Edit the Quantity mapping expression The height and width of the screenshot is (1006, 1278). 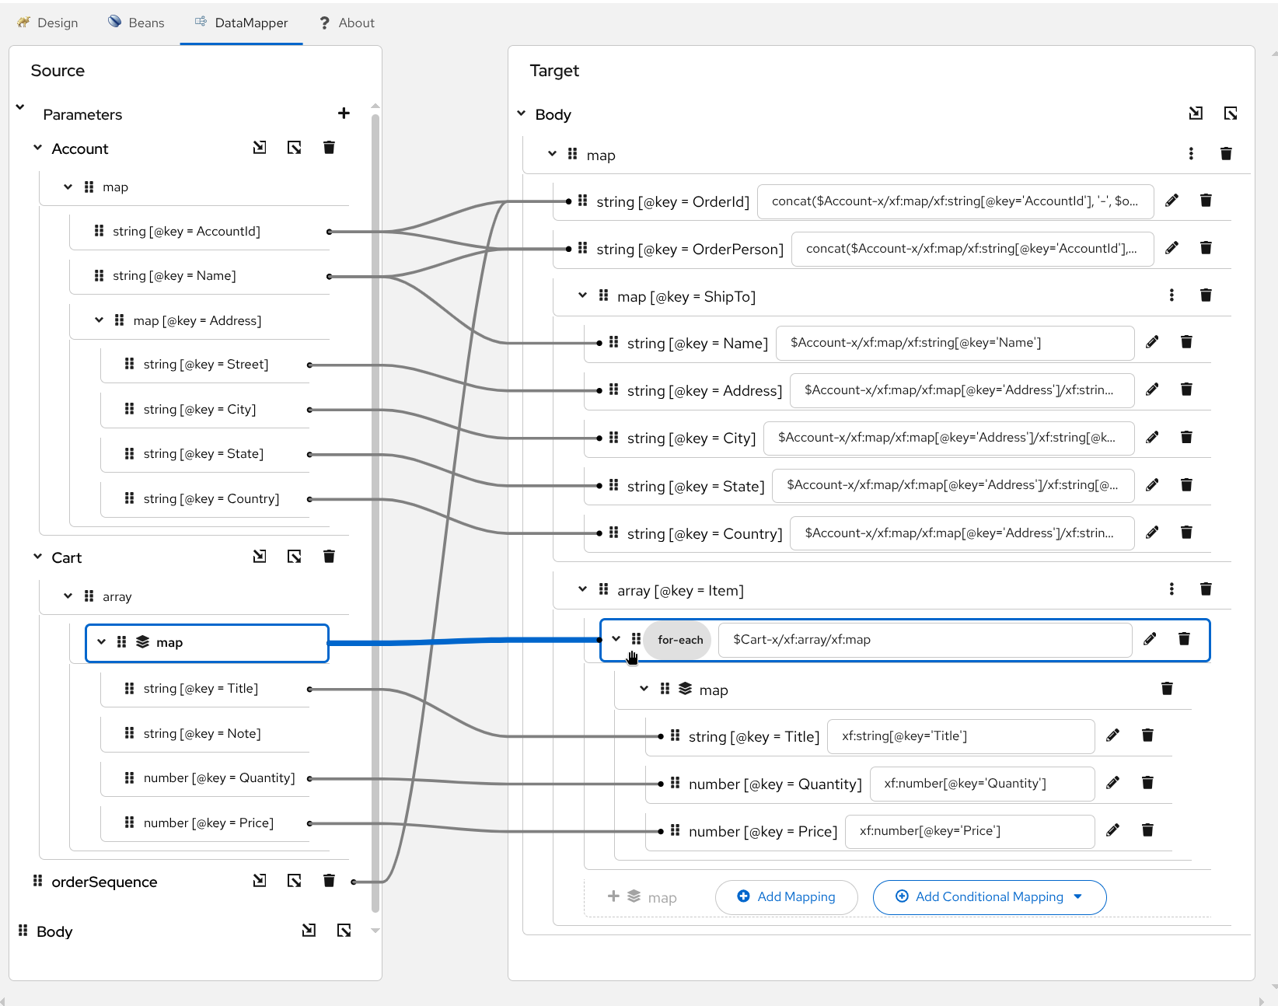(1113, 782)
